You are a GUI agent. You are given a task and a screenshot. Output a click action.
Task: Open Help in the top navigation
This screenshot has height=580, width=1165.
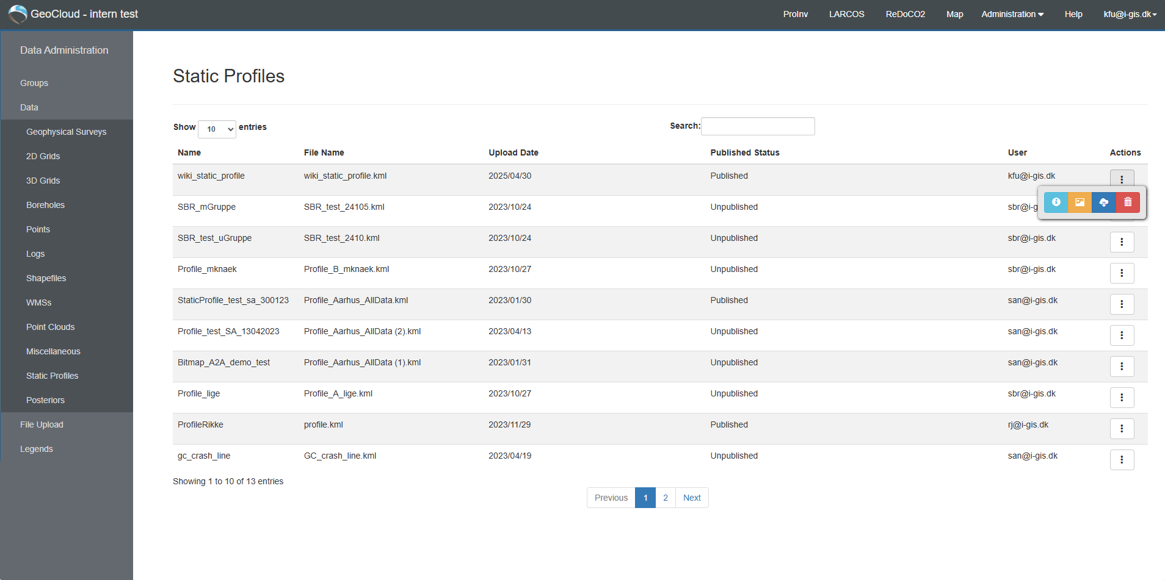click(x=1073, y=14)
